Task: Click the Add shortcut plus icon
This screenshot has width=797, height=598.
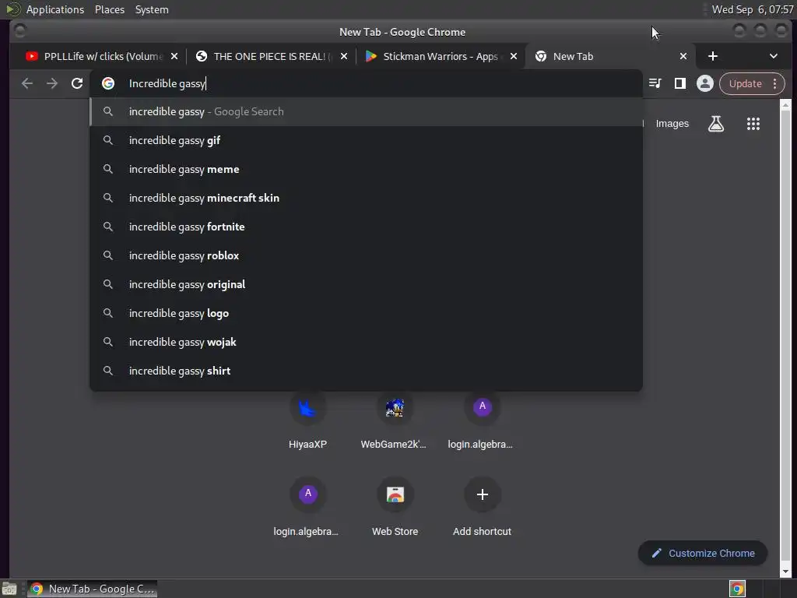Action: click(482, 494)
